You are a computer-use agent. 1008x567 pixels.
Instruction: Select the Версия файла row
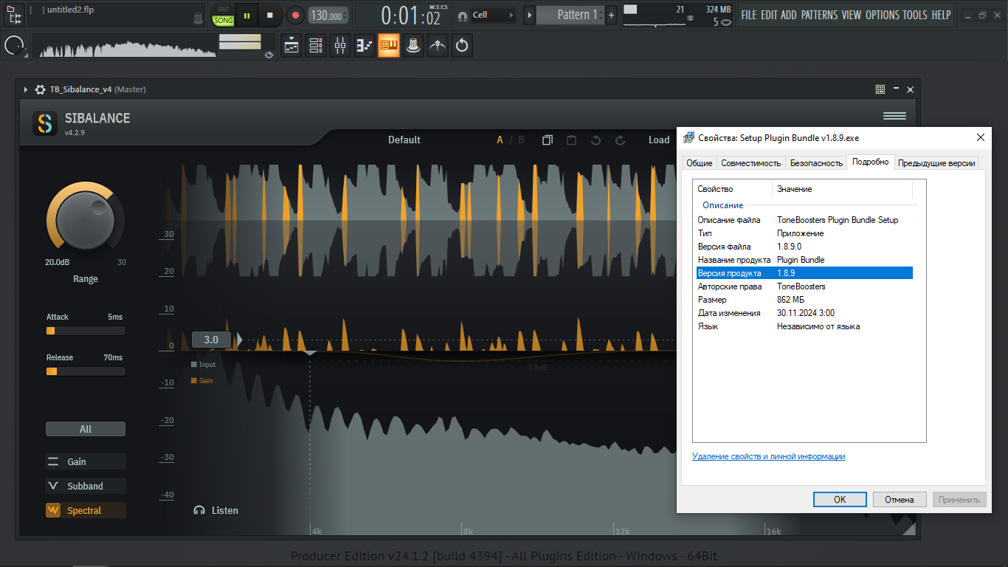pos(804,247)
